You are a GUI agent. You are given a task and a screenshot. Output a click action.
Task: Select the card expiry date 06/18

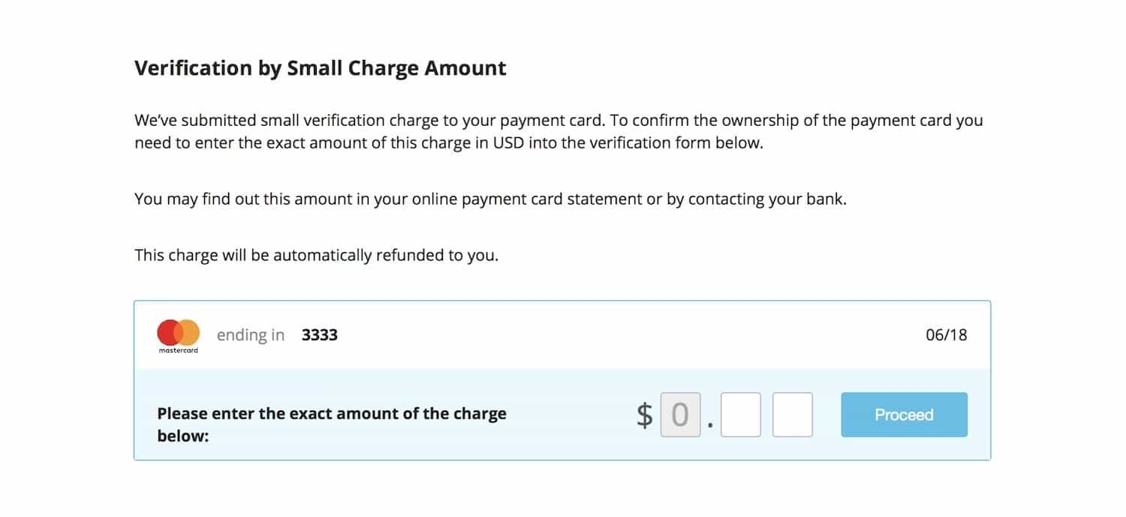946,335
